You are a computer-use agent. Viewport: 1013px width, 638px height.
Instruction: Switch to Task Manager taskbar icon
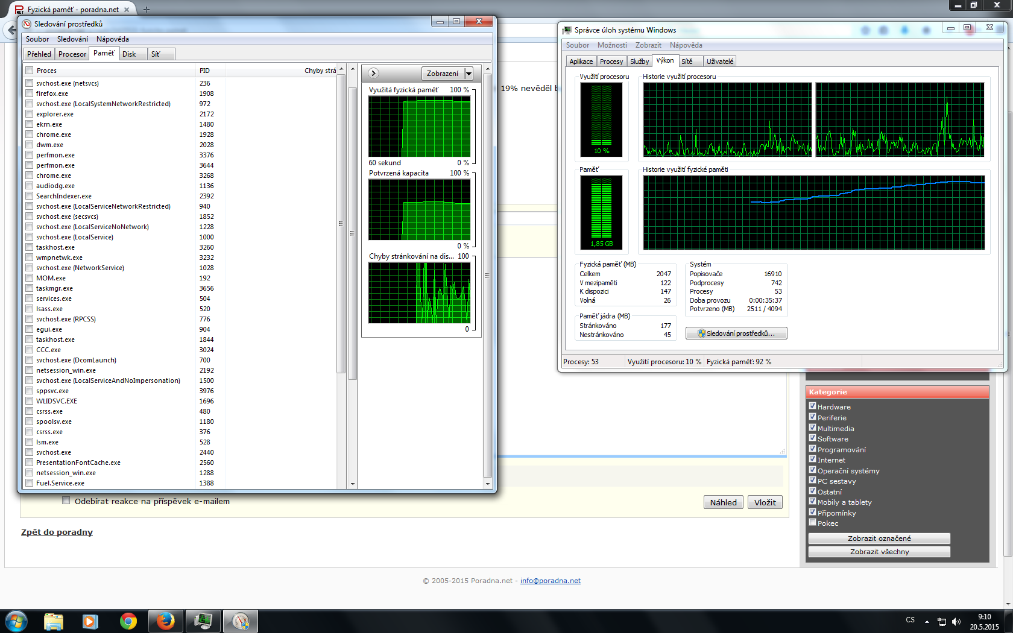[x=203, y=621]
